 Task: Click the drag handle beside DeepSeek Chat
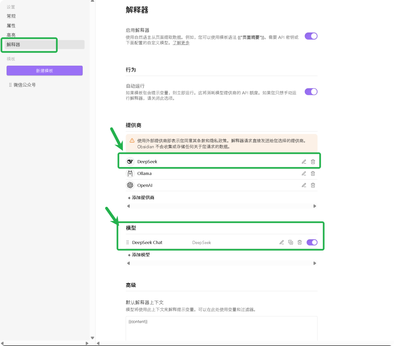pos(128,242)
